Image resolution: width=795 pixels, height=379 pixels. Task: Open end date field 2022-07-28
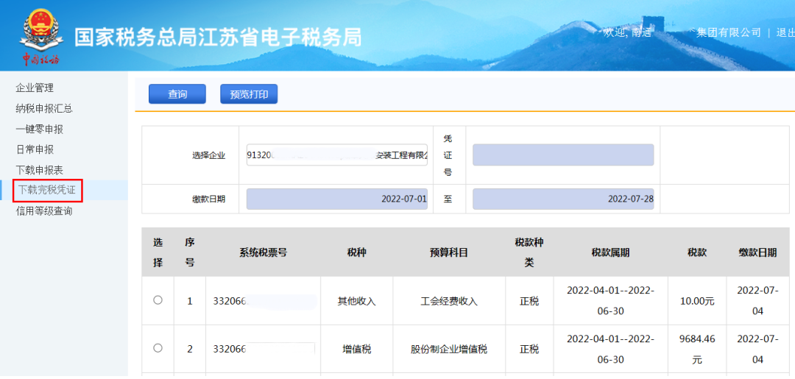[x=563, y=199]
